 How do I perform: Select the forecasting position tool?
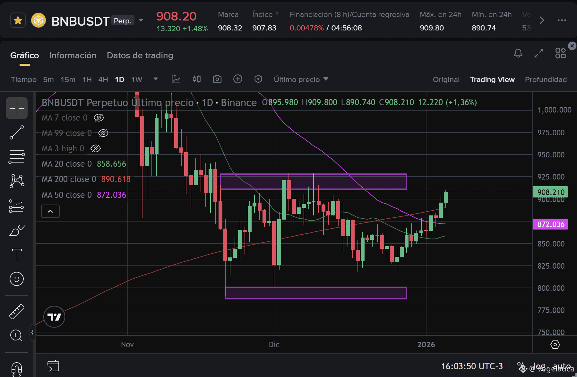[x=17, y=206]
